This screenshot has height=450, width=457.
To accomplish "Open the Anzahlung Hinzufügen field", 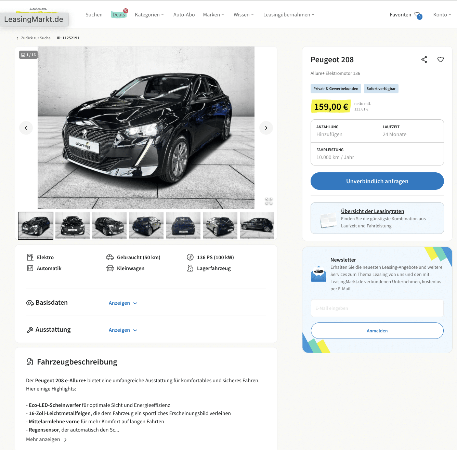I will (344, 131).
